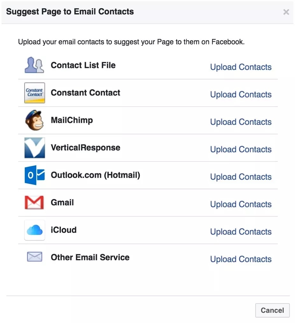Image resolution: width=295 pixels, height=323 pixels.
Task: Select the Gmail service label
Action: pos(62,202)
